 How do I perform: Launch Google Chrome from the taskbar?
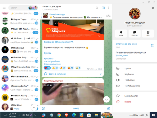click(x=59, y=115)
